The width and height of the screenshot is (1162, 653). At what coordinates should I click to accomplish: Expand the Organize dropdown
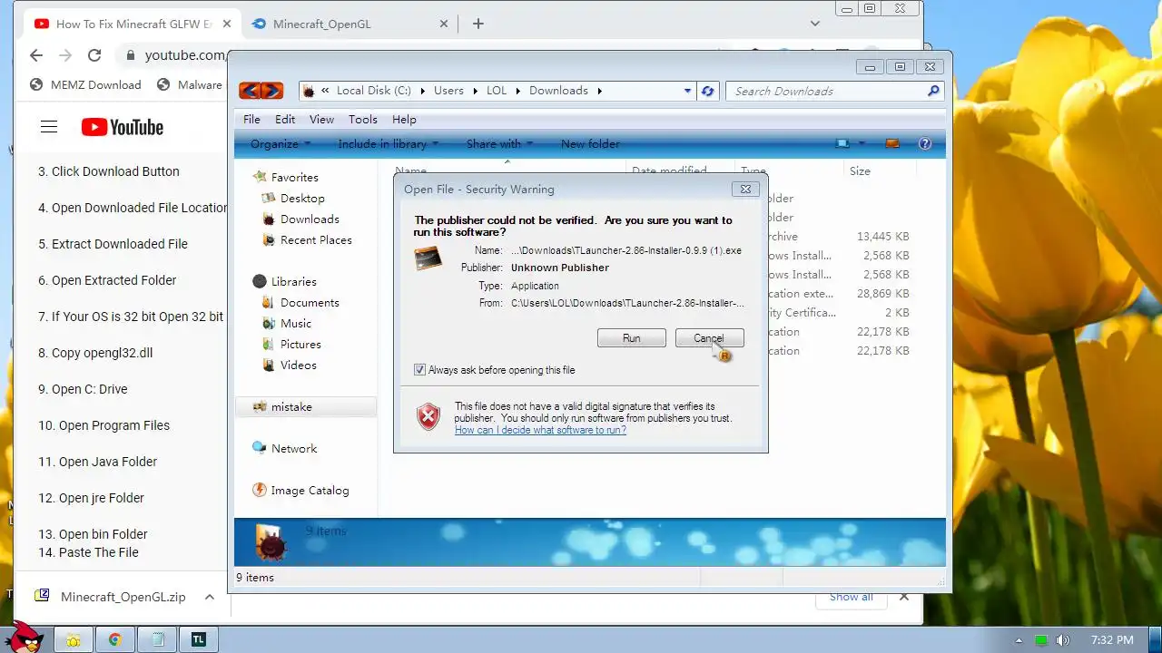coord(281,143)
